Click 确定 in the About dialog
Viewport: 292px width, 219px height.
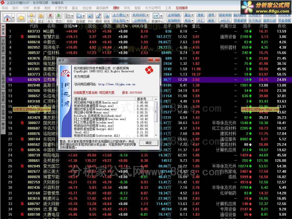click(149, 143)
